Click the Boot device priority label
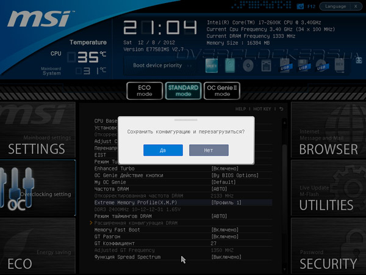366x275 pixels. pos(157,65)
